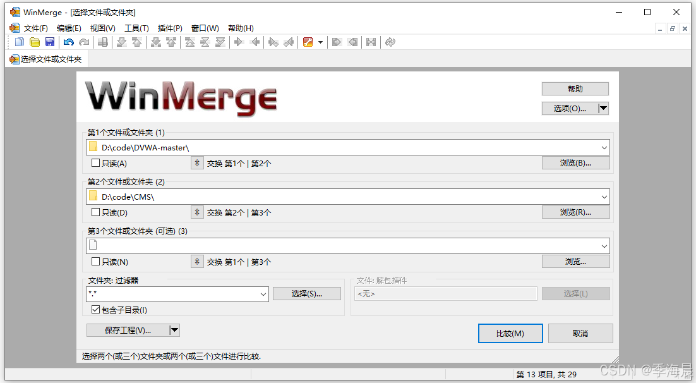Click Copy Left and Advance icon
This screenshot has width=696, height=383.
(289, 42)
